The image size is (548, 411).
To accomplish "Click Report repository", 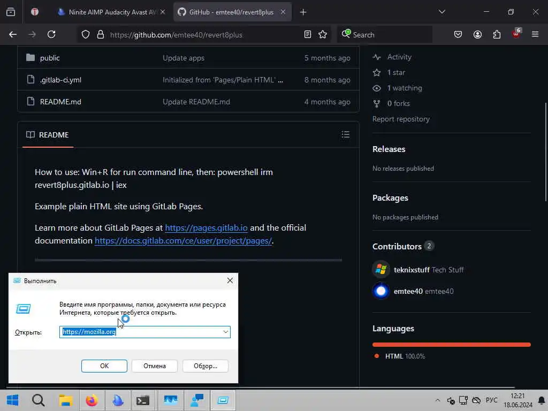I will tap(401, 119).
